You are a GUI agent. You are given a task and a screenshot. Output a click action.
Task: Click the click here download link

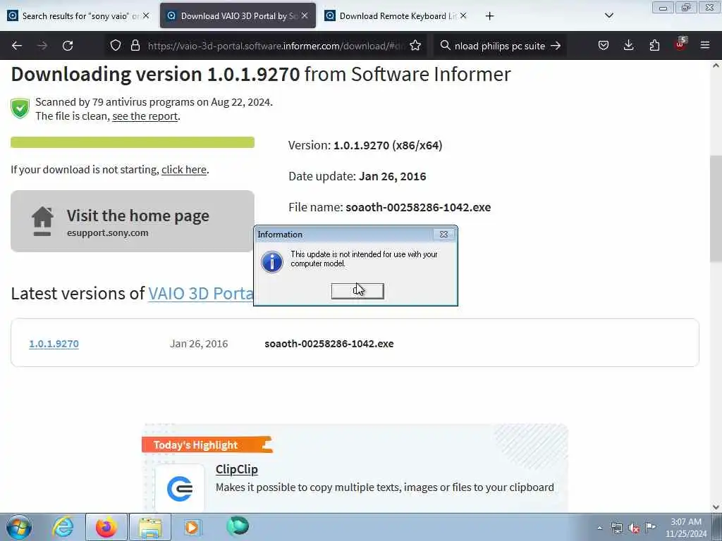tap(184, 170)
